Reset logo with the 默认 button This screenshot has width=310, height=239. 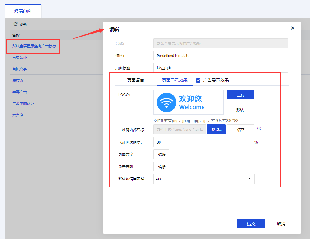(240, 109)
